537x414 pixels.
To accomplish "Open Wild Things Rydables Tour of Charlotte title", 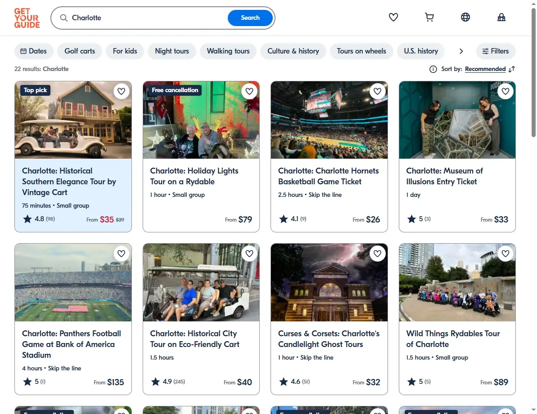I will point(453,339).
